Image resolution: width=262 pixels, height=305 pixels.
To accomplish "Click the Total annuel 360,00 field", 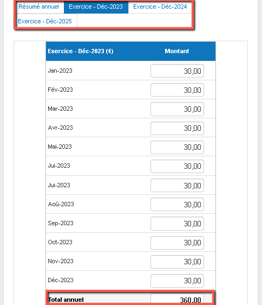I will coord(177,300).
